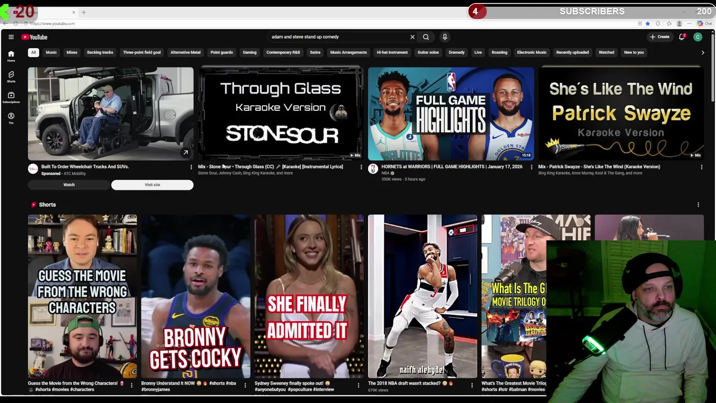Open Bronny Gets Cocky short
The image size is (716, 403).
(196, 296)
